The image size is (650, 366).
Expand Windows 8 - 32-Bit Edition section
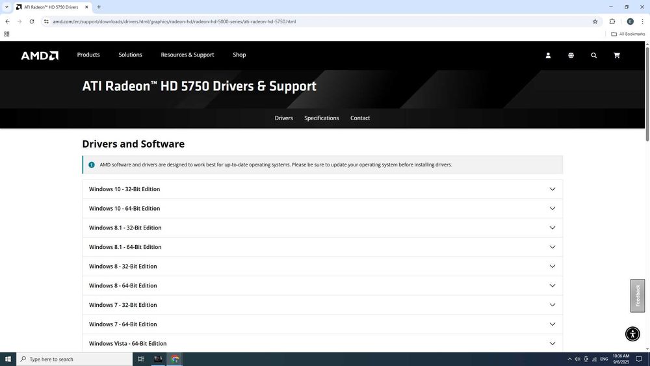click(x=322, y=266)
